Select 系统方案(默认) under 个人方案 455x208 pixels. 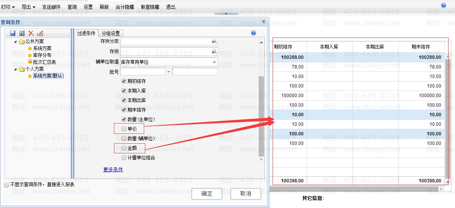[48, 76]
